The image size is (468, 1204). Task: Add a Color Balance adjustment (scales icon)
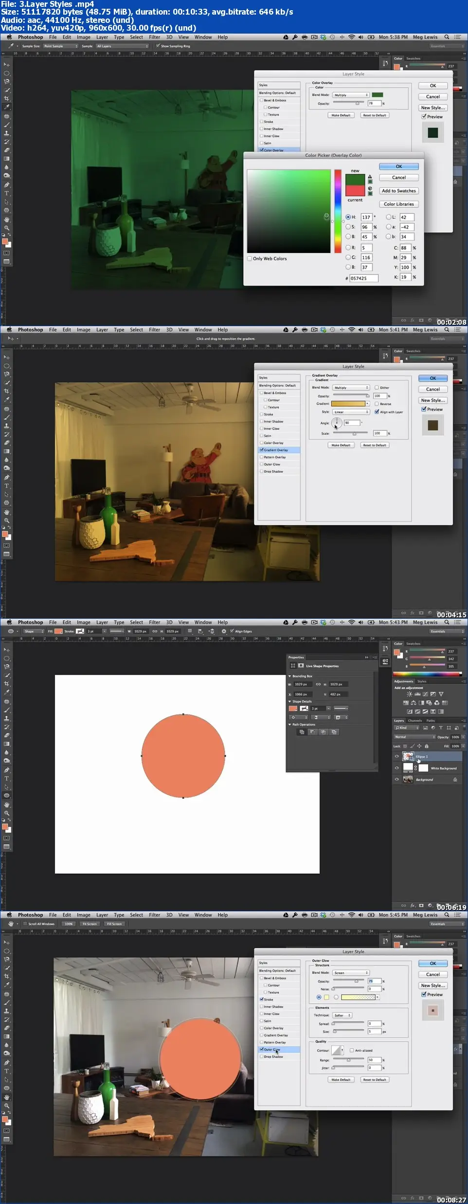tap(414, 703)
